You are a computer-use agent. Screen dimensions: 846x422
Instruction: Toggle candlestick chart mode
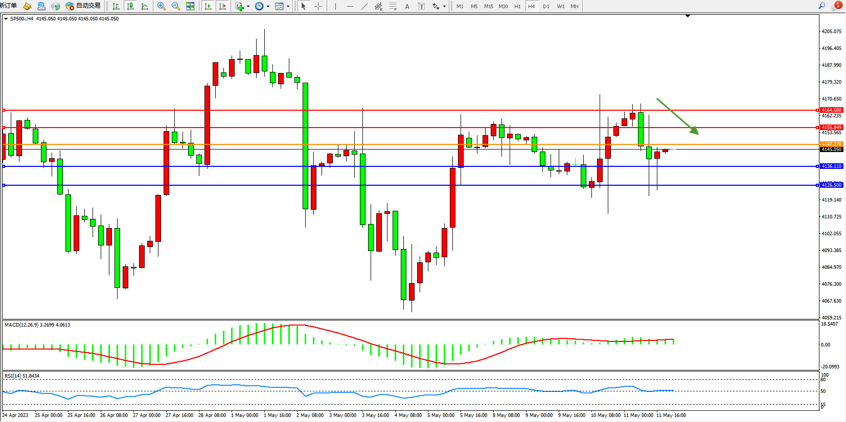[130, 6]
